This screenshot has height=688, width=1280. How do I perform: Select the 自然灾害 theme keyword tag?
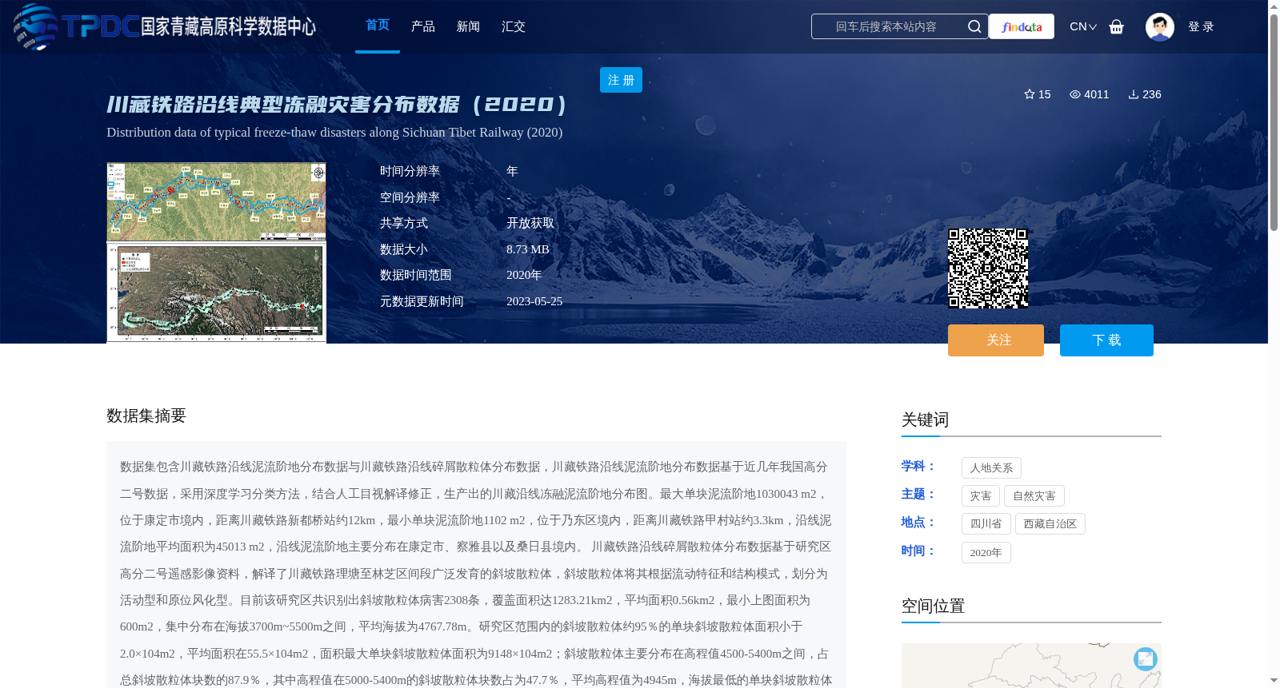(1034, 495)
